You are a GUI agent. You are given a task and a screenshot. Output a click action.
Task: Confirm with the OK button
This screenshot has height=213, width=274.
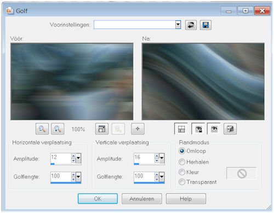coord(98,199)
